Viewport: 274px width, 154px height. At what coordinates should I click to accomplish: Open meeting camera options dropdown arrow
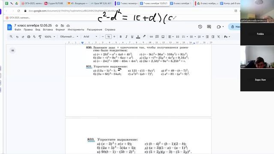point(223,27)
